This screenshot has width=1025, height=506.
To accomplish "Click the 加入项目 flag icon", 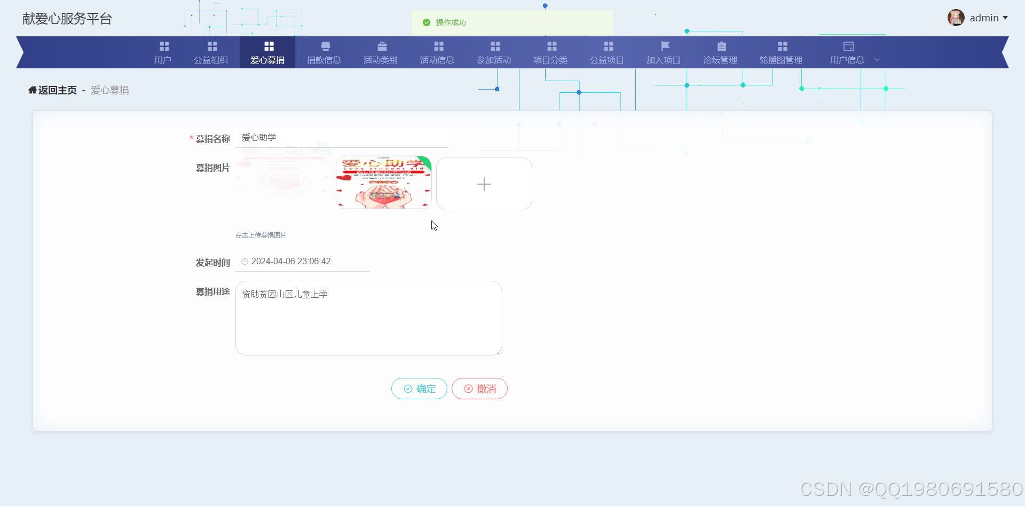I will click(x=664, y=46).
